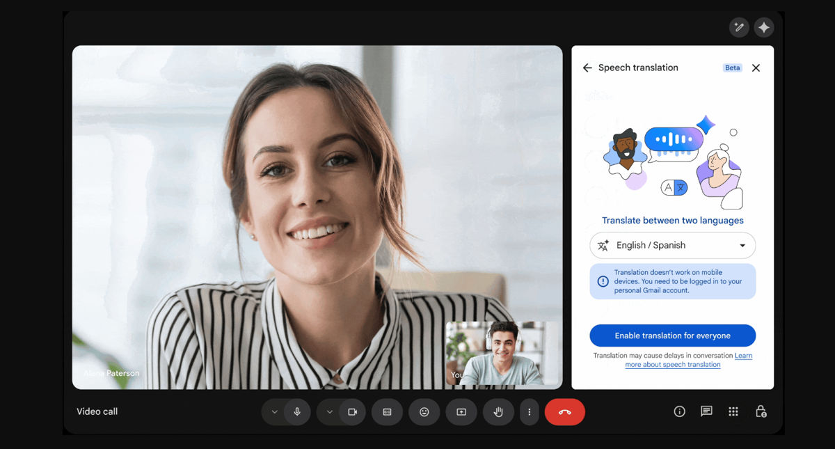Open the chat messages panel

click(706, 411)
